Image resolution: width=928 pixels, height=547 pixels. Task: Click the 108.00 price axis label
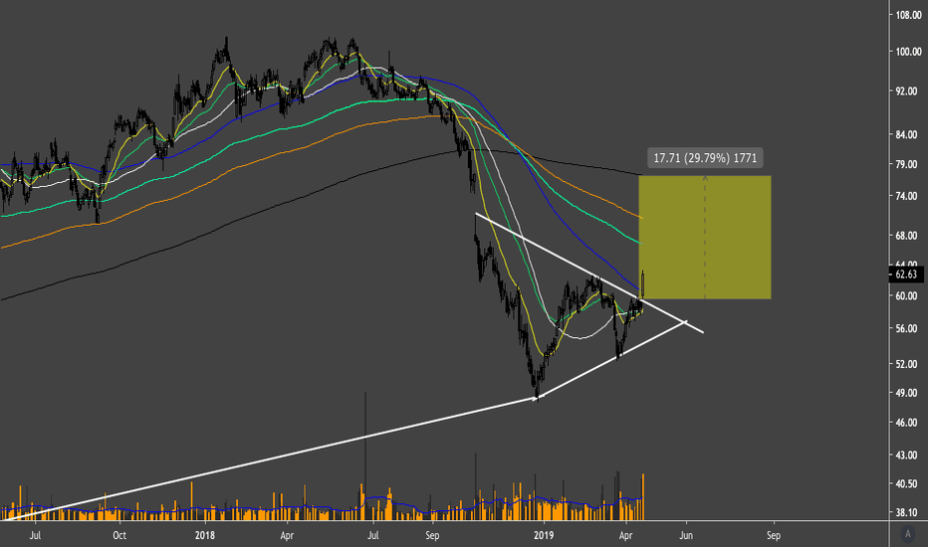coord(908,15)
